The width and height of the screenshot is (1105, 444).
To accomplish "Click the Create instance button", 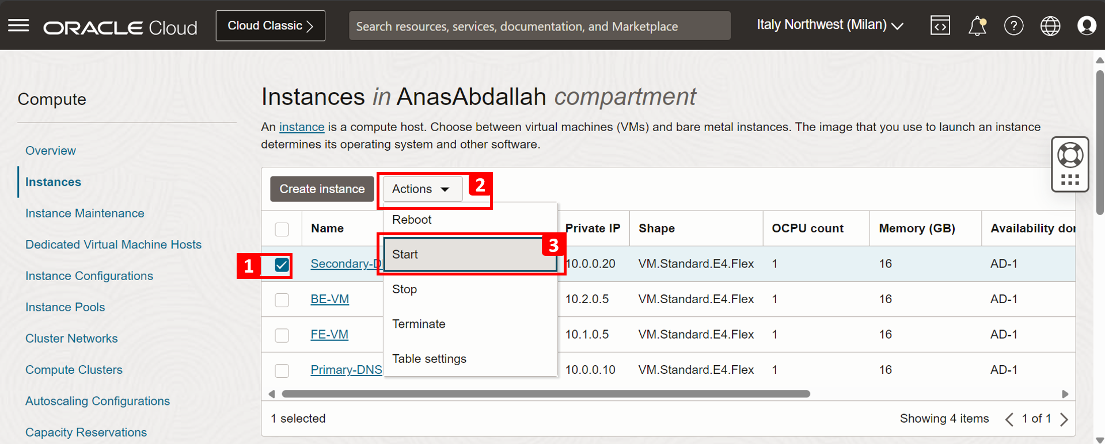I will pyautogui.click(x=322, y=189).
